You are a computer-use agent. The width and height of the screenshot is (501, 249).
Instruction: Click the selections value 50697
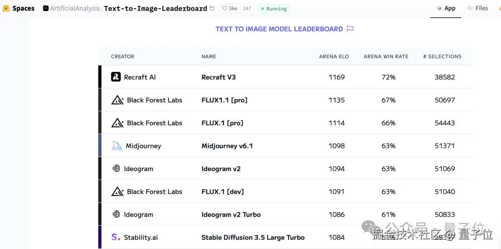(x=445, y=100)
